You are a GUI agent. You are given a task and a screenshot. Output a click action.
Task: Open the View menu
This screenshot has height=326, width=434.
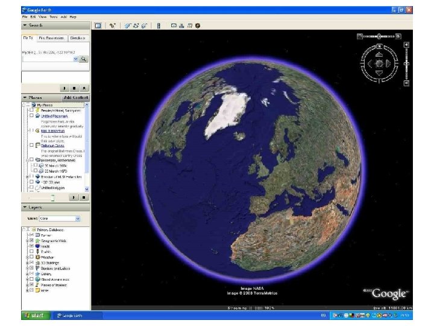43,17
